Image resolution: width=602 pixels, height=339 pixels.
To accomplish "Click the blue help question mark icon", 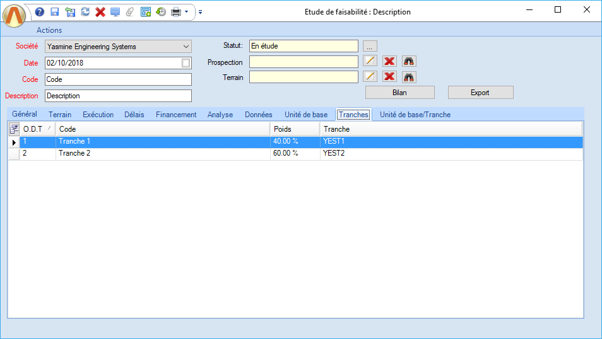I will pos(40,11).
